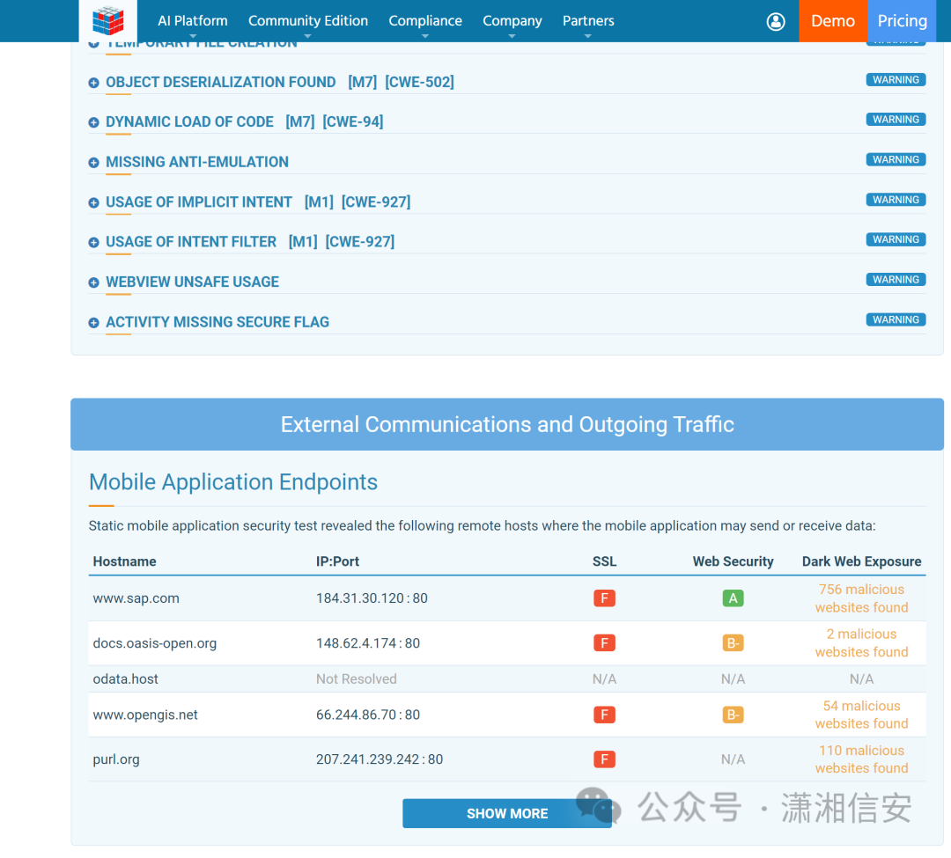Click IP 148.62.4.174 : 80

coord(368,643)
